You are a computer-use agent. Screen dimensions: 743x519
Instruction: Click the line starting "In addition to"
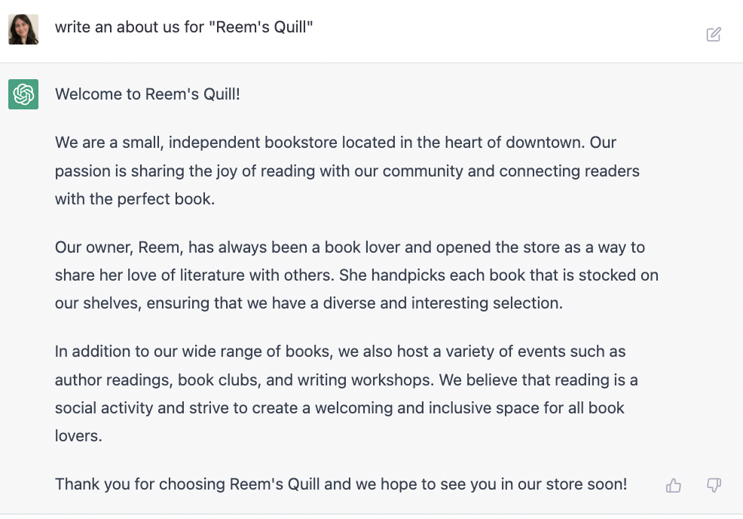pos(340,352)
